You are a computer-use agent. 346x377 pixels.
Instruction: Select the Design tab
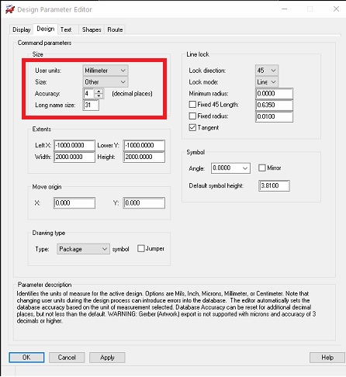point(46,29)
